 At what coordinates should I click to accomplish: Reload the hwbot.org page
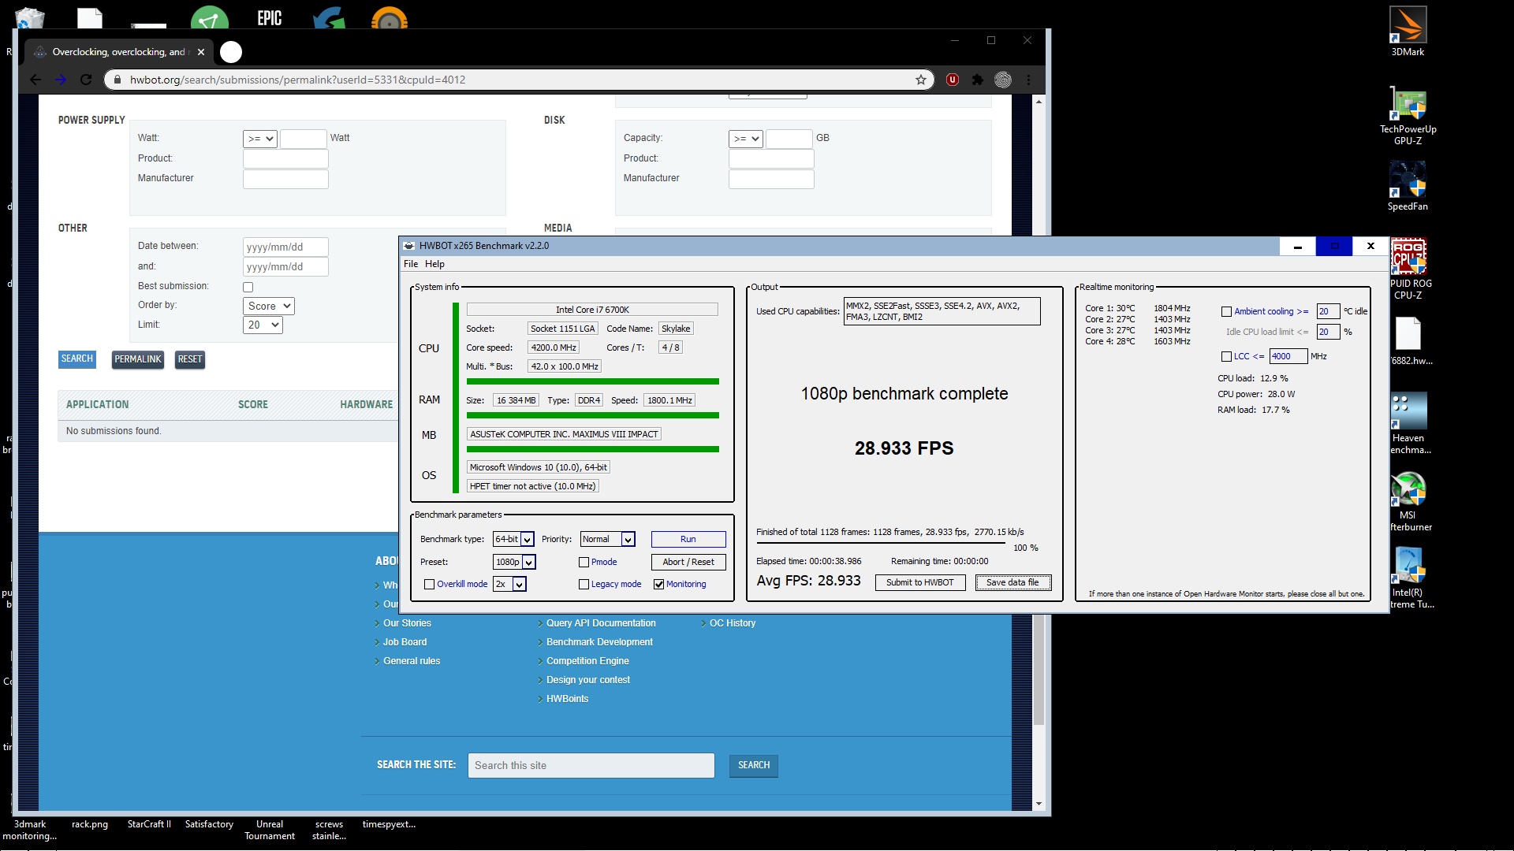click(x=86, y=80)
